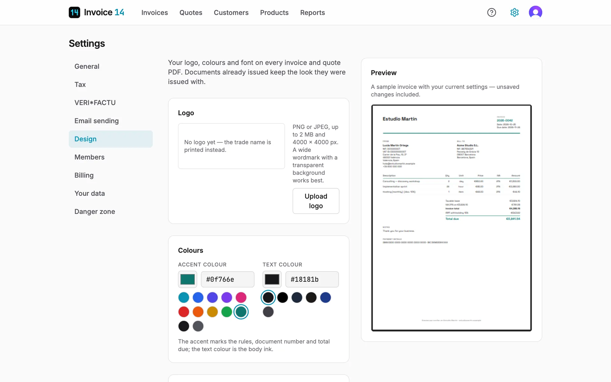Select the General settings tab
This screenshot has height=382, width=611.
click(x=111, y=67)
